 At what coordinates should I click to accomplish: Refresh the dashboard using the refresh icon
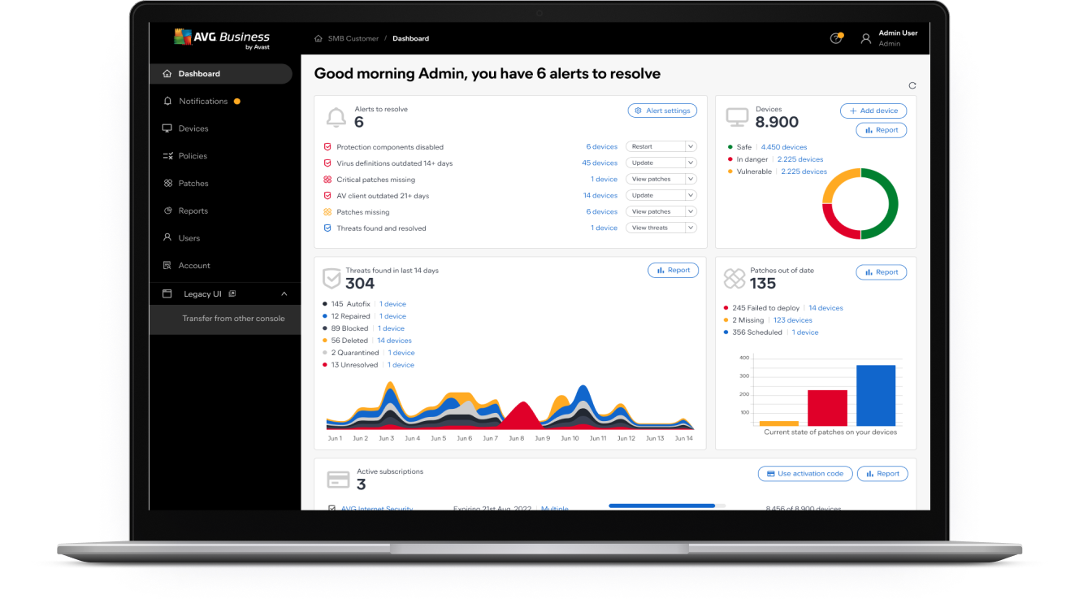point(911,85)
